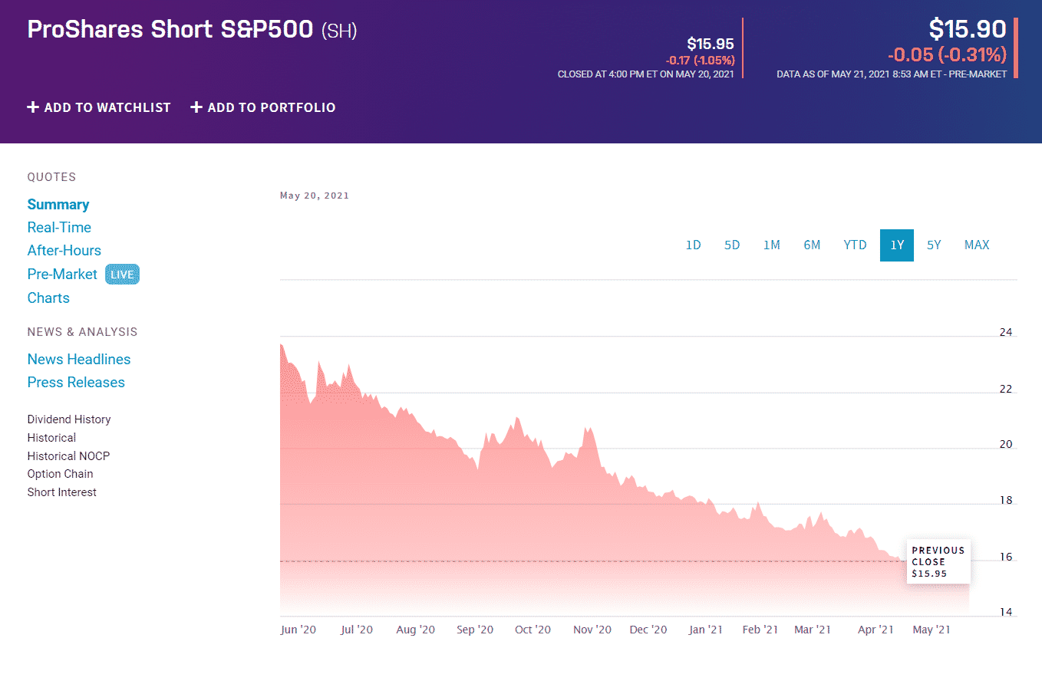The image size is (1042, 684).
Task: Show the YTD chart range
Action: coord(855,245)
